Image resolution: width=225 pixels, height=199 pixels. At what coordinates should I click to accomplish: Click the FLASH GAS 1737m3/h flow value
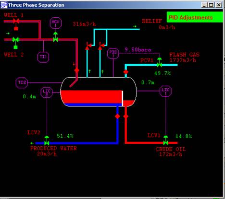(x=183, y=60)
